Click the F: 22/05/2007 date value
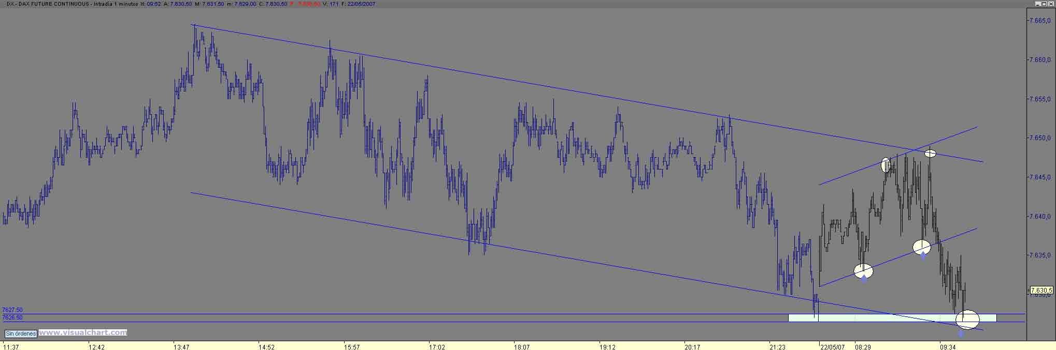The width and height of the screenshot is (1056, 350). point(359,4)
